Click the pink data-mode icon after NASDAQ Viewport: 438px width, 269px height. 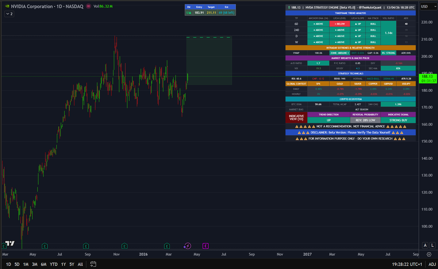pyautogui.click(x=89, y=6)
